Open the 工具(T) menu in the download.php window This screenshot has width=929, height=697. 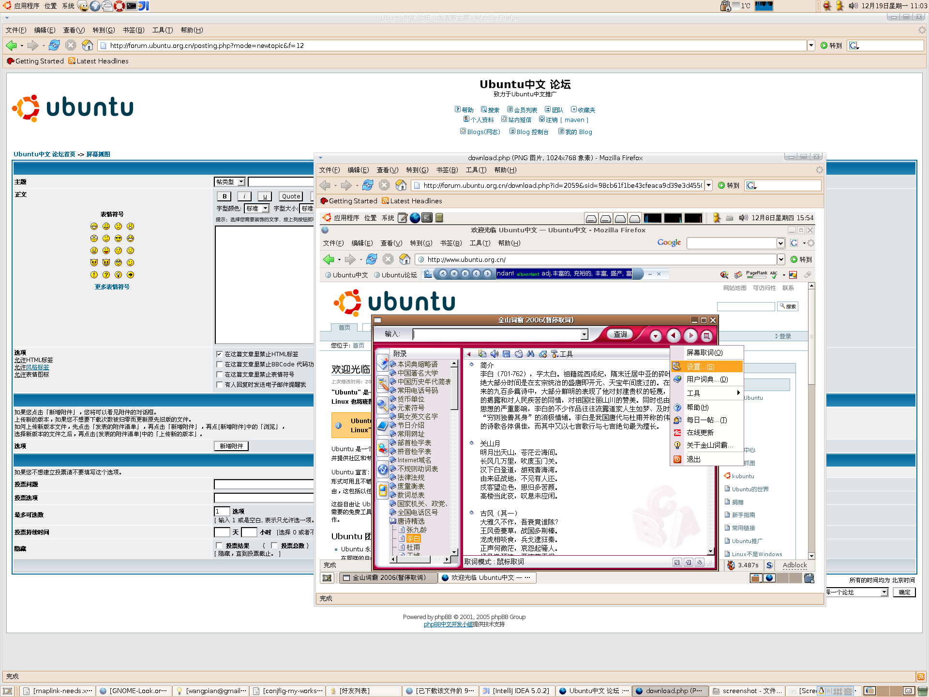(x=476, y=170)
